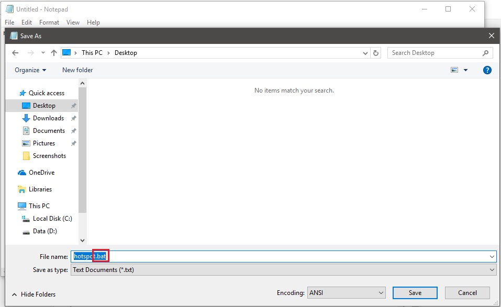Select the OneDrive icon in the sidebar

22,172
